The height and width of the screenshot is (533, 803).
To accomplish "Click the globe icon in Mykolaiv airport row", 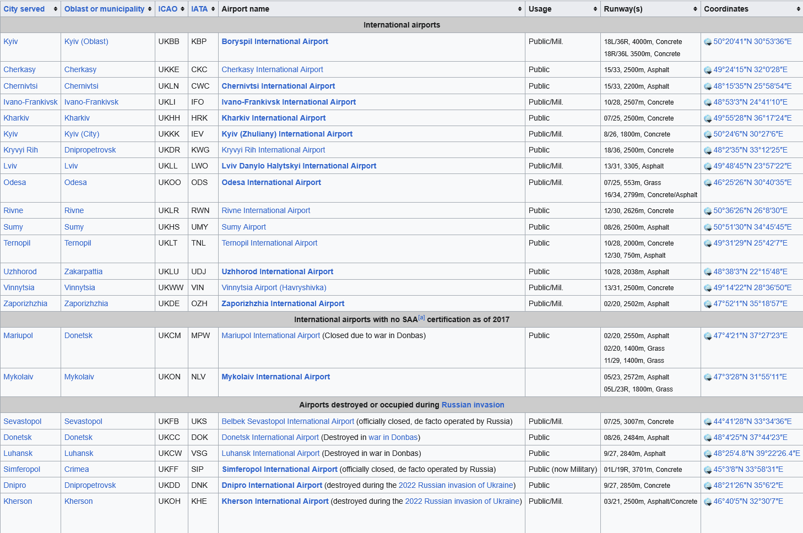I will pos(708,377).
